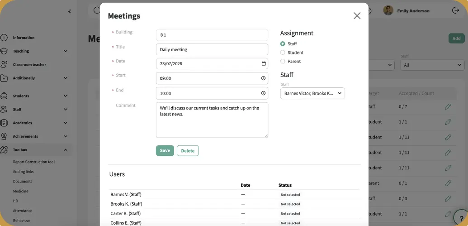The width and height of the screenshot is (468, 226).
Task: Expand the Teaching menu chevron
Action: pyautogui.click(x=66, y=51)
